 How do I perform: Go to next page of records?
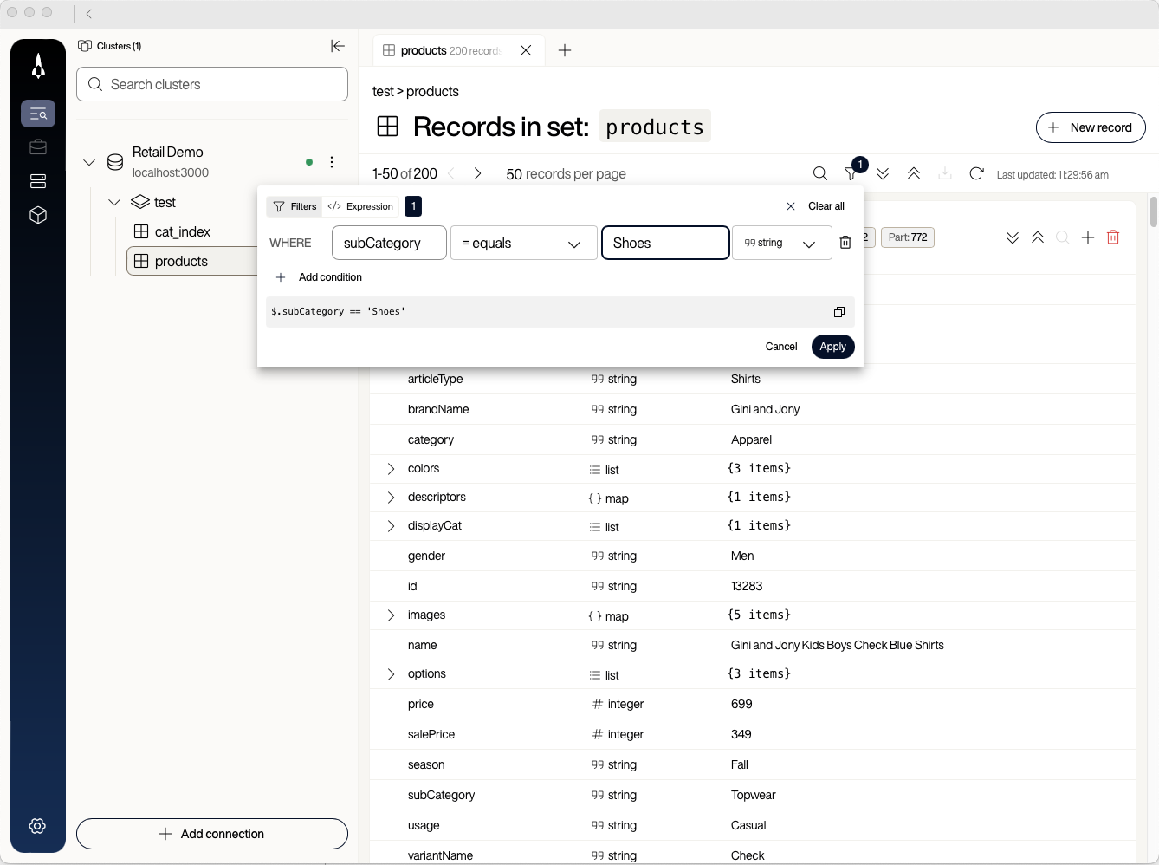477,173
